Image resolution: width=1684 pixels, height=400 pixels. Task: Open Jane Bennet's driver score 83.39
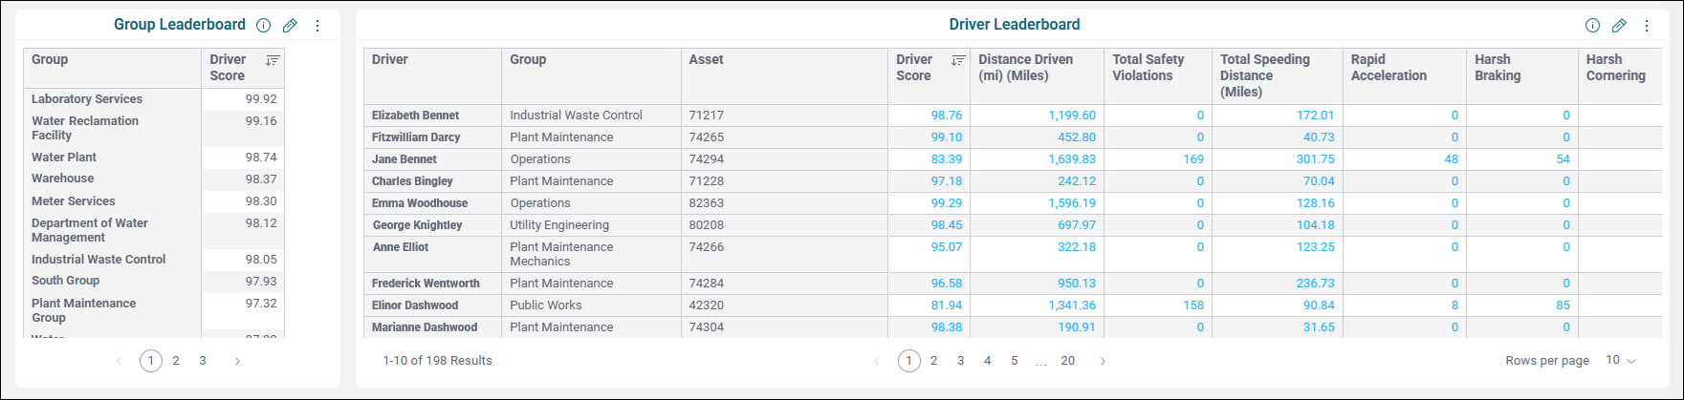pos(946,159)
